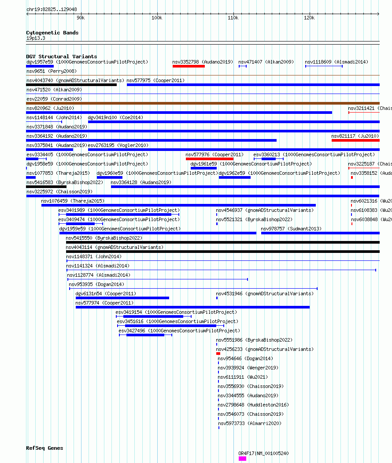Open the nsv4546937 (gnomADStructuralVariants) label

(265, 210)
